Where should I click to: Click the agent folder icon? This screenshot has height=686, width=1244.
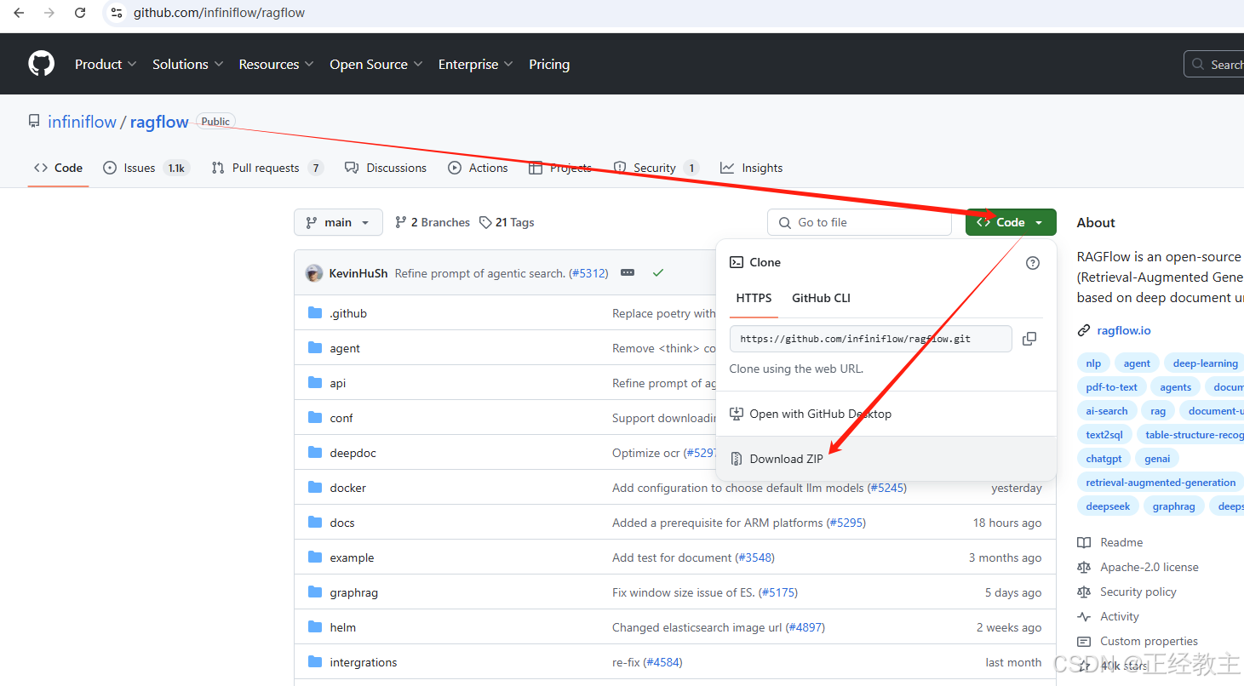point(315,348)
